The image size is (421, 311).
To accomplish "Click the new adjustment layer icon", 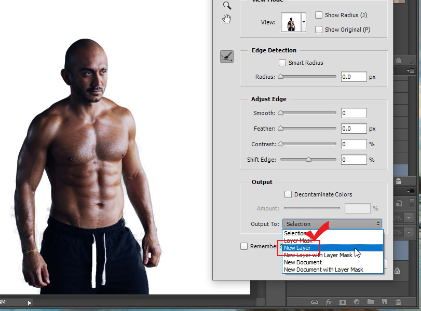I will 357,302.
